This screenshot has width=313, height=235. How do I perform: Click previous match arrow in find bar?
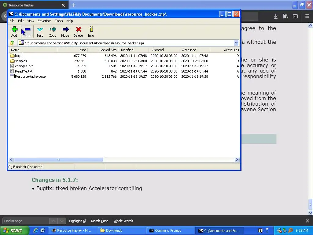[x=53, y=221]
